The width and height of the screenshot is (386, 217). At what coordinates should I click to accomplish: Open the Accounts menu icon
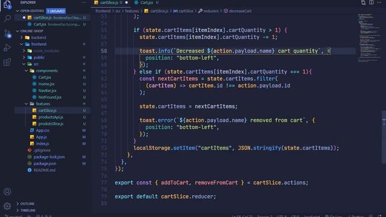[7, 192]
